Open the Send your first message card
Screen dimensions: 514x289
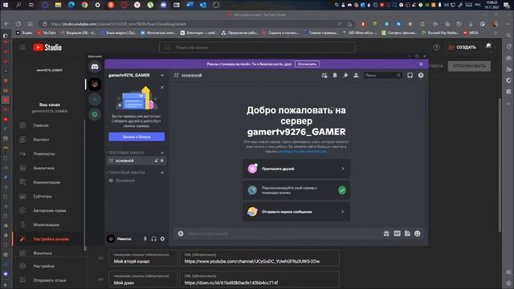click(296, 212)
